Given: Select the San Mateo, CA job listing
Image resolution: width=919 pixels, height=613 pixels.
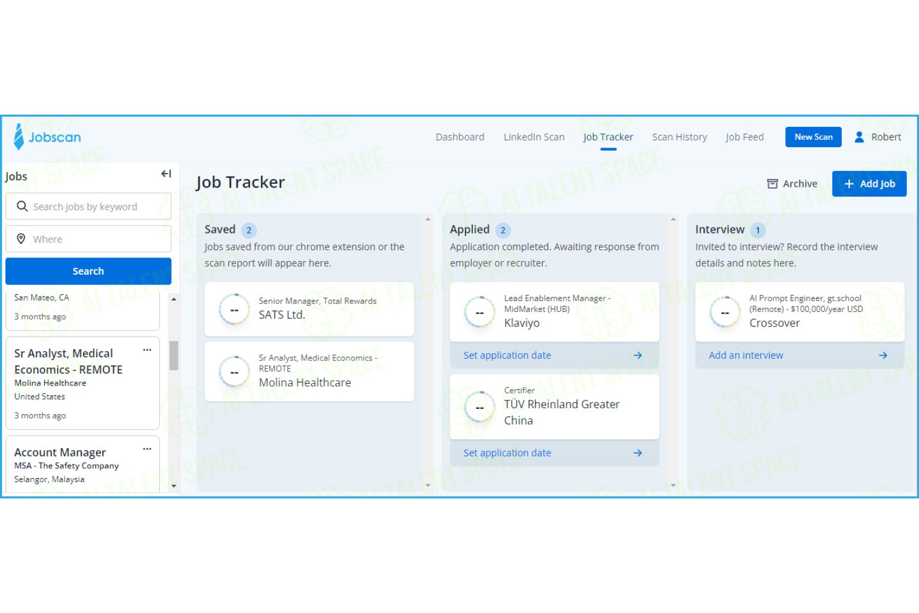Looking at the screenshot, I should (83, 311).
